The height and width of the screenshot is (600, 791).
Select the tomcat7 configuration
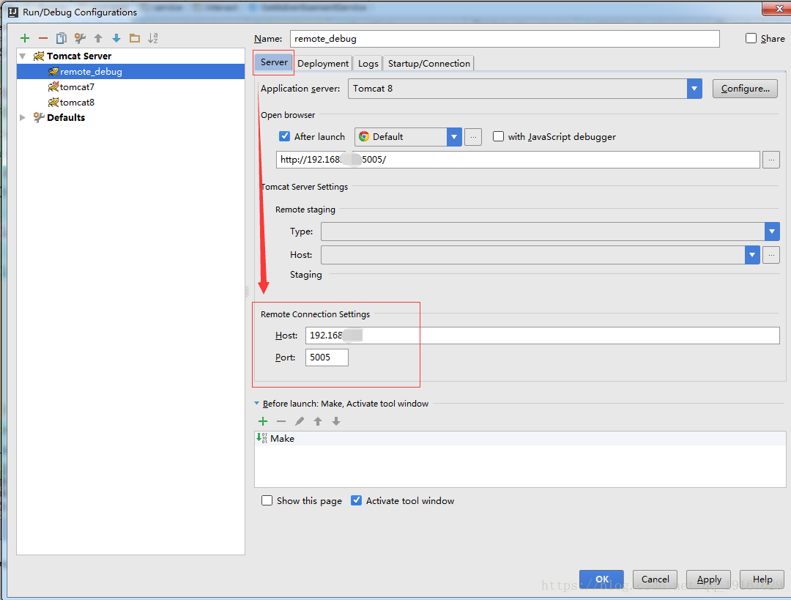tap(130, 86)
